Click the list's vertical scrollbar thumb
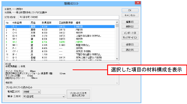This screenshot has width=187, height=104. coord(117,26)
